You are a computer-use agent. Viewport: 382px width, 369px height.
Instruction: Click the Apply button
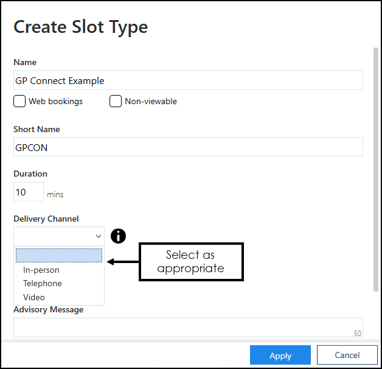[280, 356]
